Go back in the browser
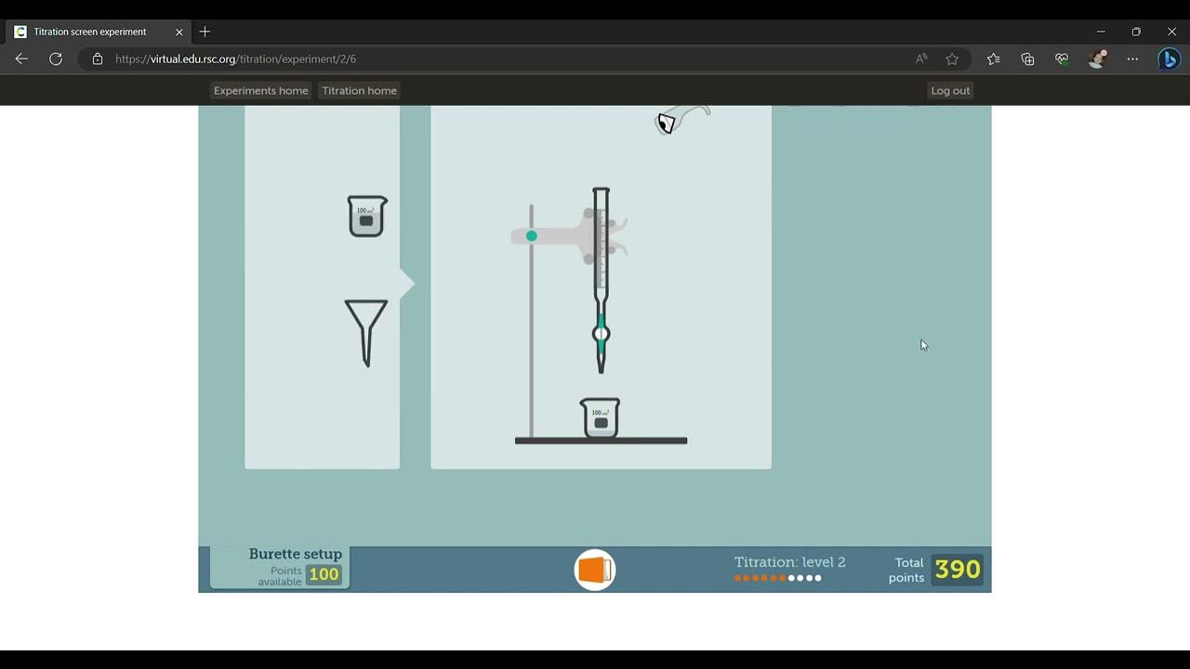Image resolution: width=1190 pixels, height=669 pixels. [x=21, y=59]
